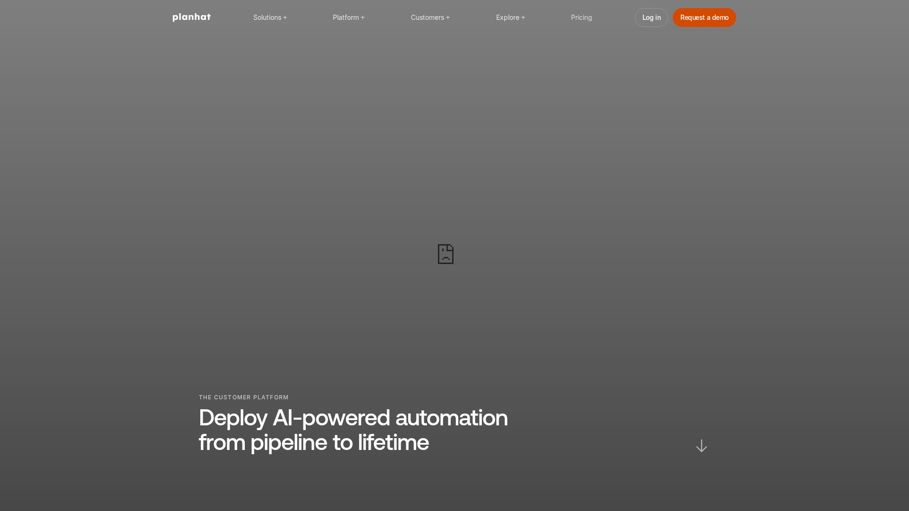Click the plus sign beside Explore
Image resolution: width=909 pixels, height=511 pixels.
523,18
